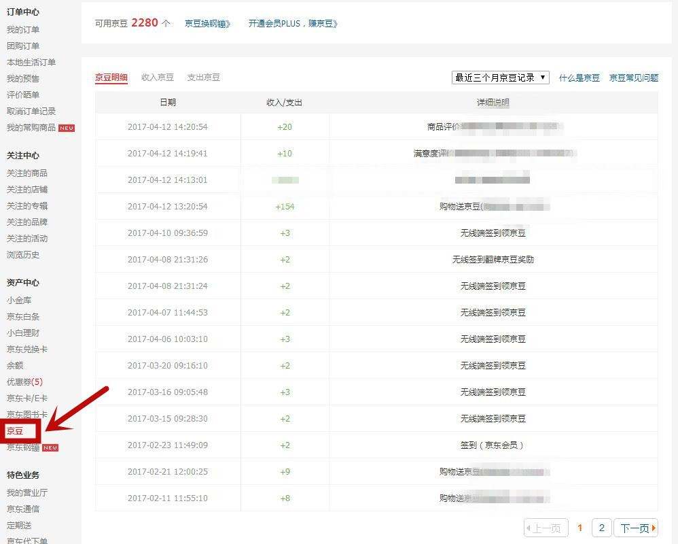Open 关注的活动
The width and height of the screenshot is (678, 544).
click(x=26, y=239)
